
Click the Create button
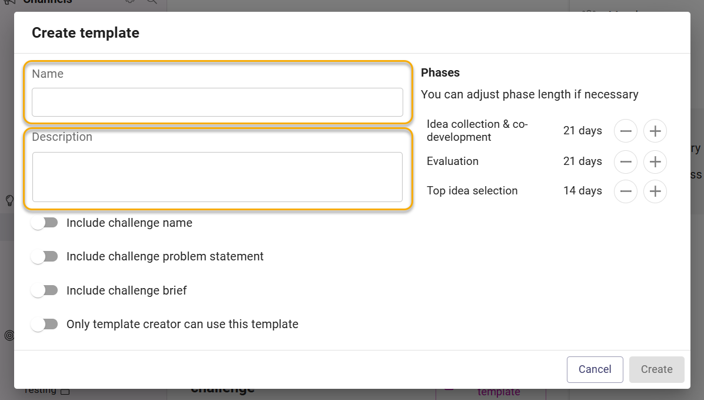tap(657, 369)
